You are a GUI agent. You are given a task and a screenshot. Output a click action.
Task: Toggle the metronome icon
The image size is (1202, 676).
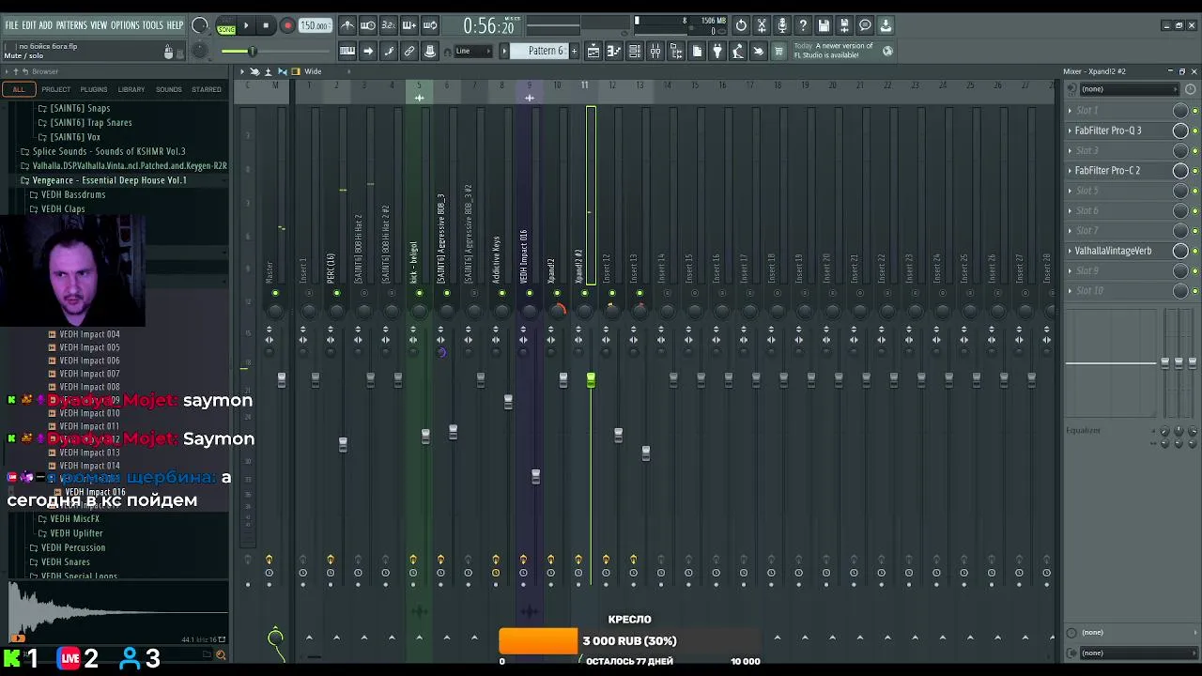347,25
